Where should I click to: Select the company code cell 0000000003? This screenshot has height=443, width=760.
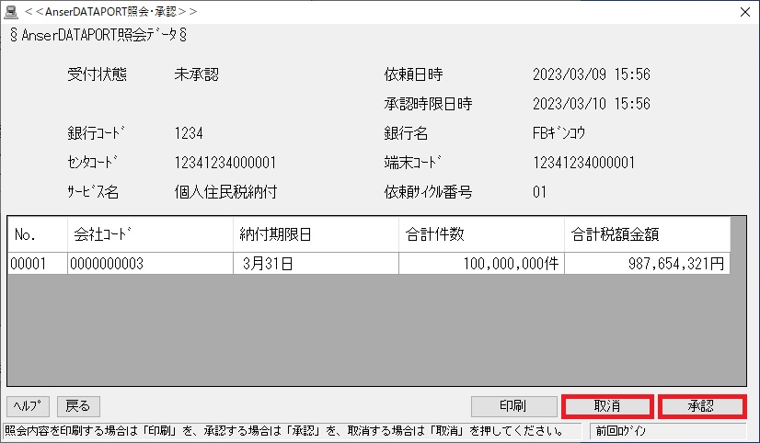pyautogui.click(x=149, y=264)
